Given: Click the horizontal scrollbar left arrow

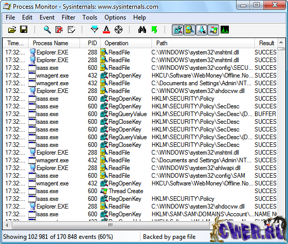Looking at the screenshot, I should click(7, 225).
